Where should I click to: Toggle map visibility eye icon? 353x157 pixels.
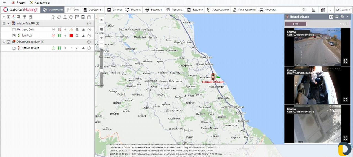click(x=101, y=20)
